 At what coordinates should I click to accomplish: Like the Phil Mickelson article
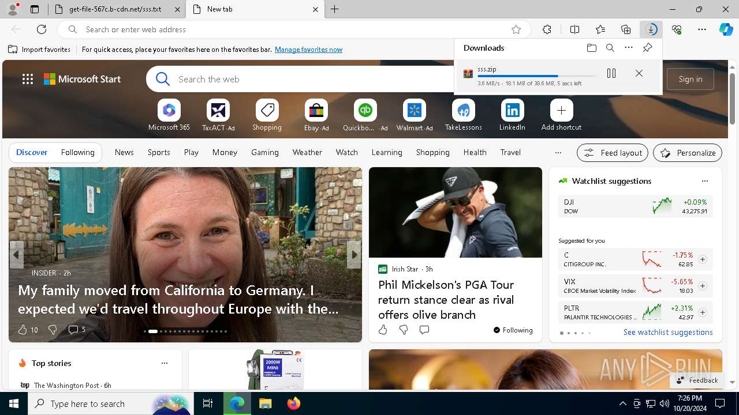(x=383, y=330)
